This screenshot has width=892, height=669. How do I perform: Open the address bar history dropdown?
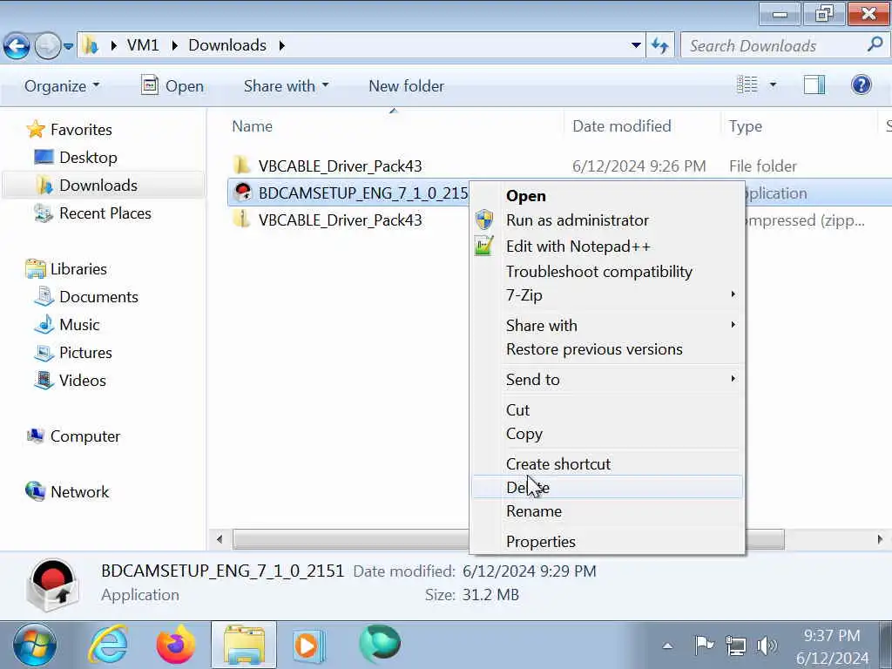click(x=637, y=45)
